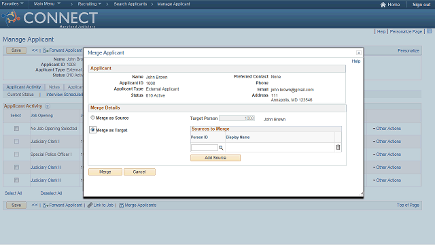Open Applicant Activity help question icon
Screen dimensions: 435x245
[48, 106]
